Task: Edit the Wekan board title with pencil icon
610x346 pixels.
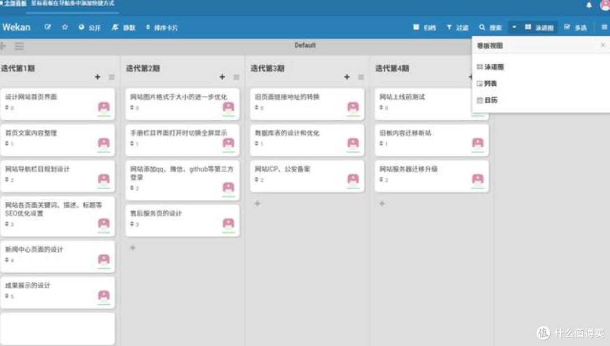Action: tap(48, 27)
